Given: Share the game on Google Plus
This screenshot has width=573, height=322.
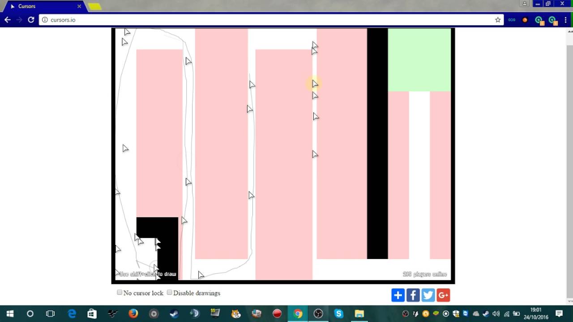Looking at the screenshot, I should 443,295.
